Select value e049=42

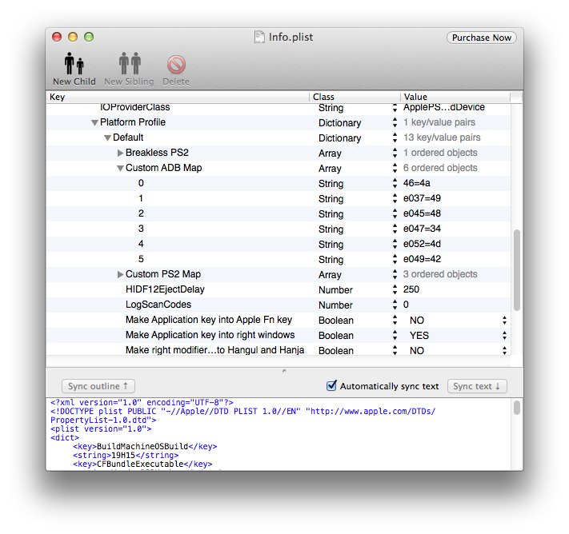click(422, 259)
